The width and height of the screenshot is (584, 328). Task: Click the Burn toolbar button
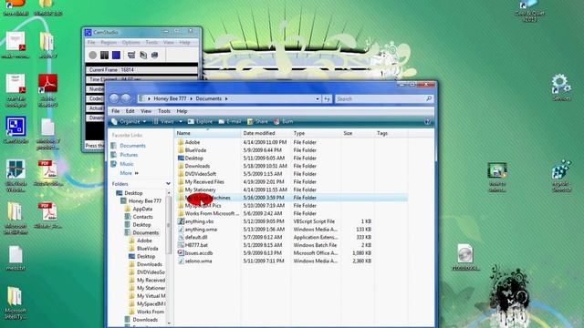[x=284, y=121]
